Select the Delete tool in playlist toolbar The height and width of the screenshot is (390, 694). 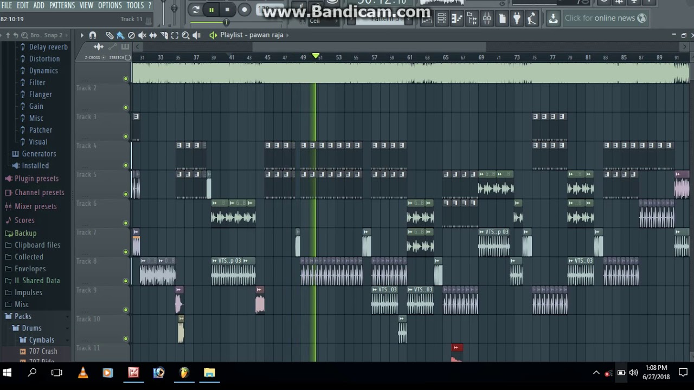click(x=131, y=35)
